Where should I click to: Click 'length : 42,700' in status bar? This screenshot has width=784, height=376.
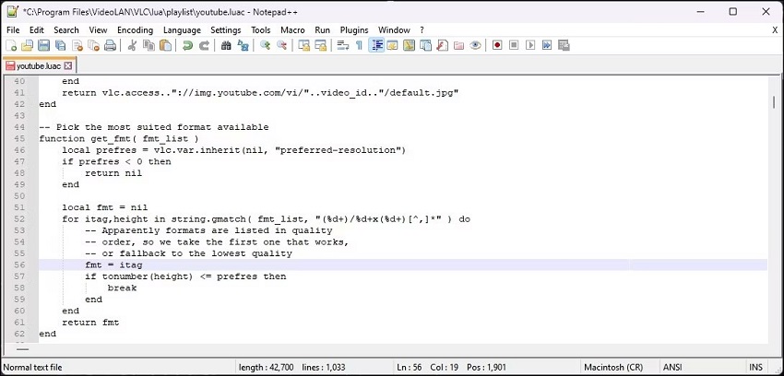pyautogui.click(x=267, y=368)
